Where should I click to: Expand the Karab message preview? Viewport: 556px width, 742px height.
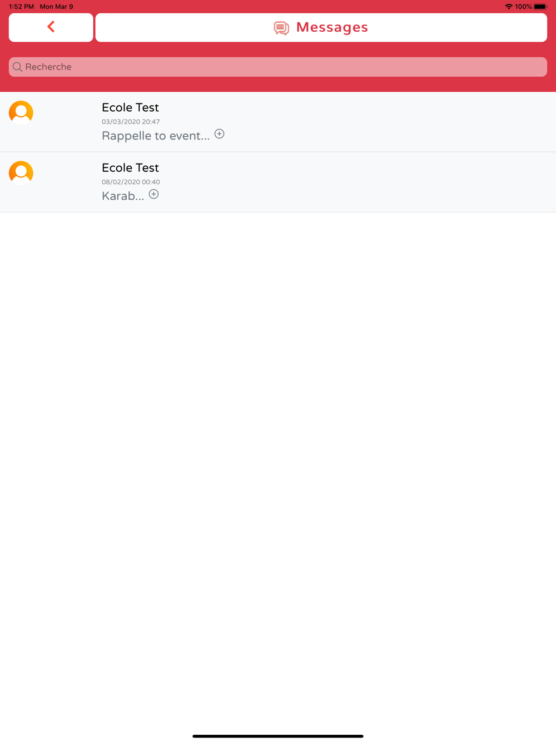click(154, 194)
